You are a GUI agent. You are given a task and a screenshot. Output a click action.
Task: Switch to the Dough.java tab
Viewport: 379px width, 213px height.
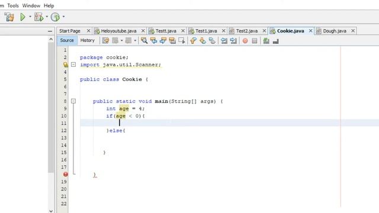(335, 31)
